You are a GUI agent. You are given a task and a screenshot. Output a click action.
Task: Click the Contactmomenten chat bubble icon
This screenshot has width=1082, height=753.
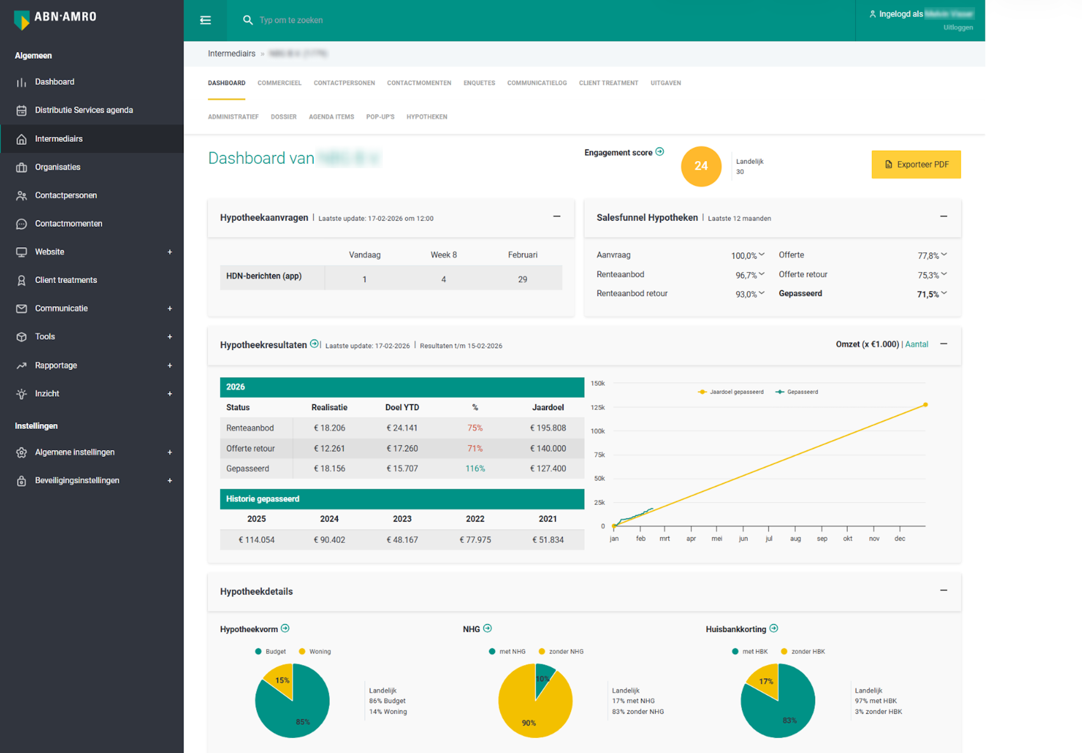click(21, 224)
